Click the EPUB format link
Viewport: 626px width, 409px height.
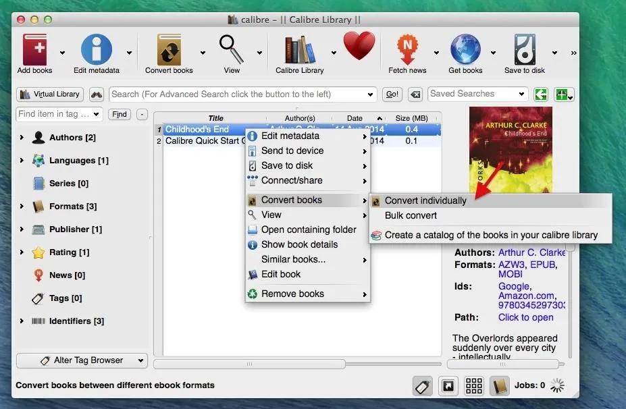pyautogui.click(x=542, y=265)
